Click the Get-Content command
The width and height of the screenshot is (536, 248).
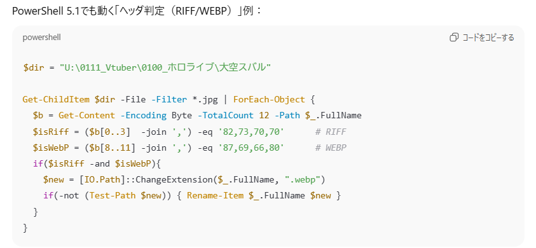(87, 116)
